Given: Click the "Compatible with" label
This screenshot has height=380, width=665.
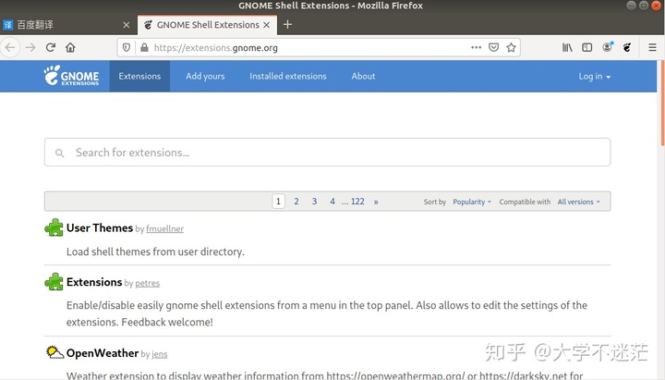Looking at the screenshot, I should (x=525, y=202).
